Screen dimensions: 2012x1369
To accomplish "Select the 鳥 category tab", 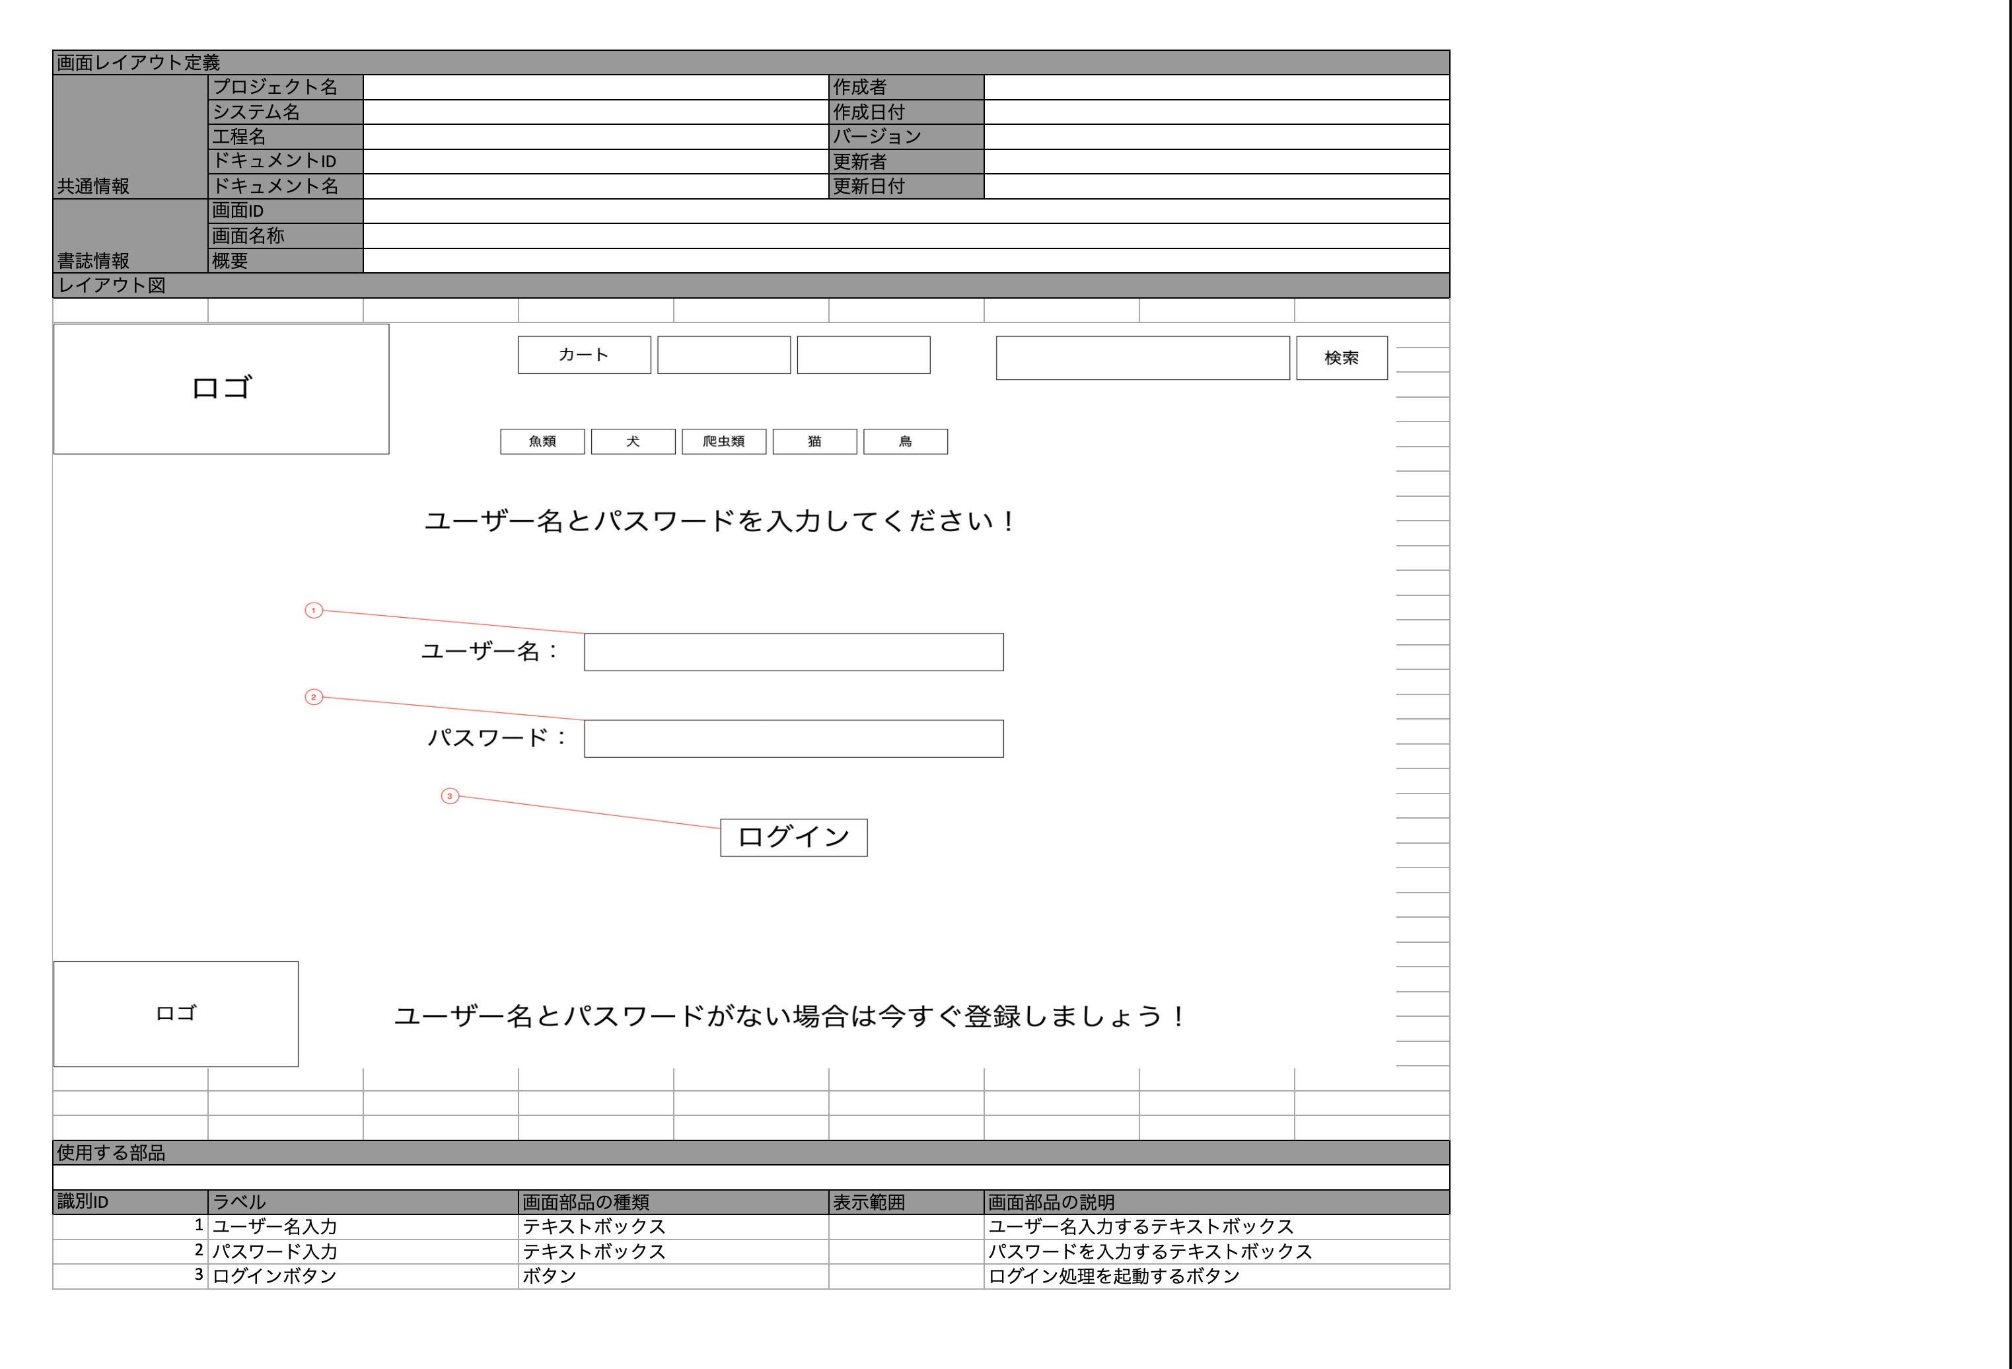I will [x=905, y=441].
